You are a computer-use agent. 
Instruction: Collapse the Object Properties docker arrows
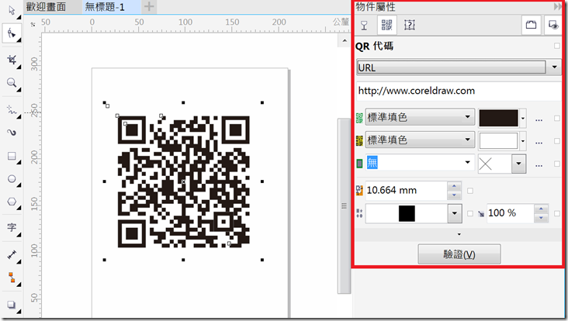(557, 6)
